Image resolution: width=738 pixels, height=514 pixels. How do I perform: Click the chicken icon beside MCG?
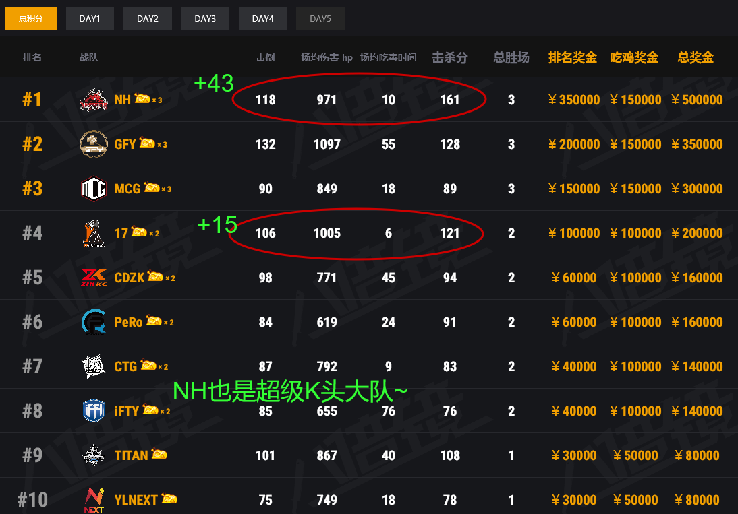click(x=152, y=187)
